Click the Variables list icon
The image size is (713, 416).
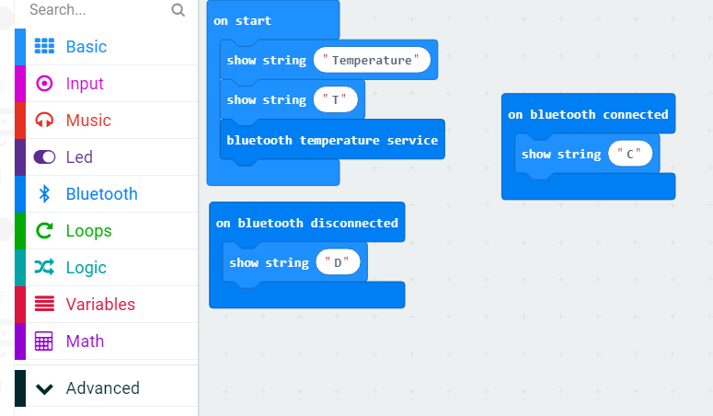tap(44, 305)
